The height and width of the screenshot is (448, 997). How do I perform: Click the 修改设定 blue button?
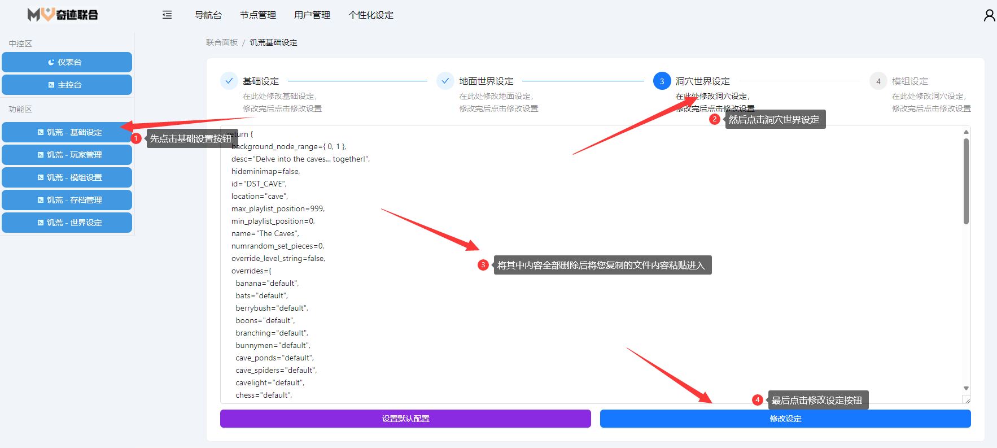(x=785, y=419)
